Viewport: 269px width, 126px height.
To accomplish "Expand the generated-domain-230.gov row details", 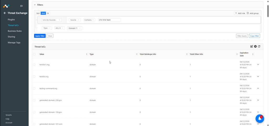I will (258, 100).
